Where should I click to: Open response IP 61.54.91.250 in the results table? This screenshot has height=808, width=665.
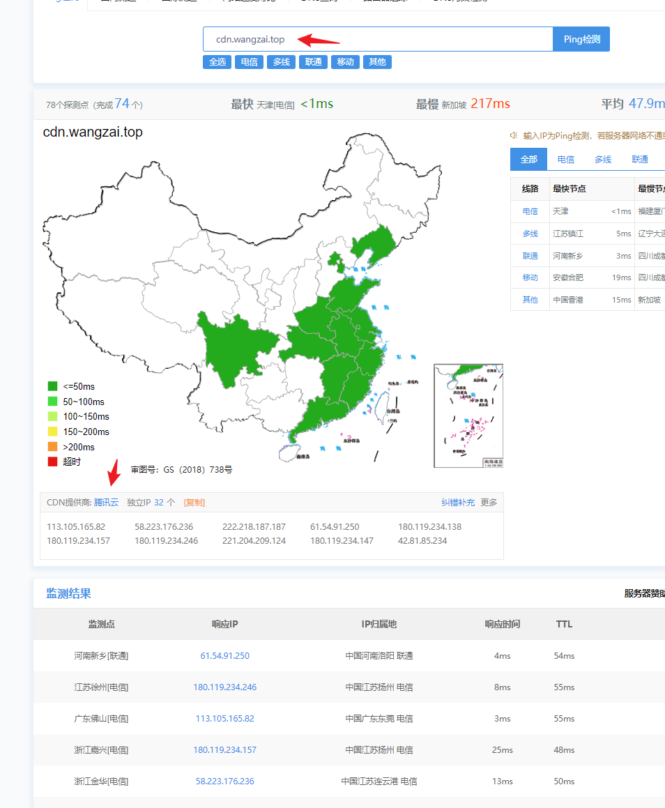pos(224,655)
